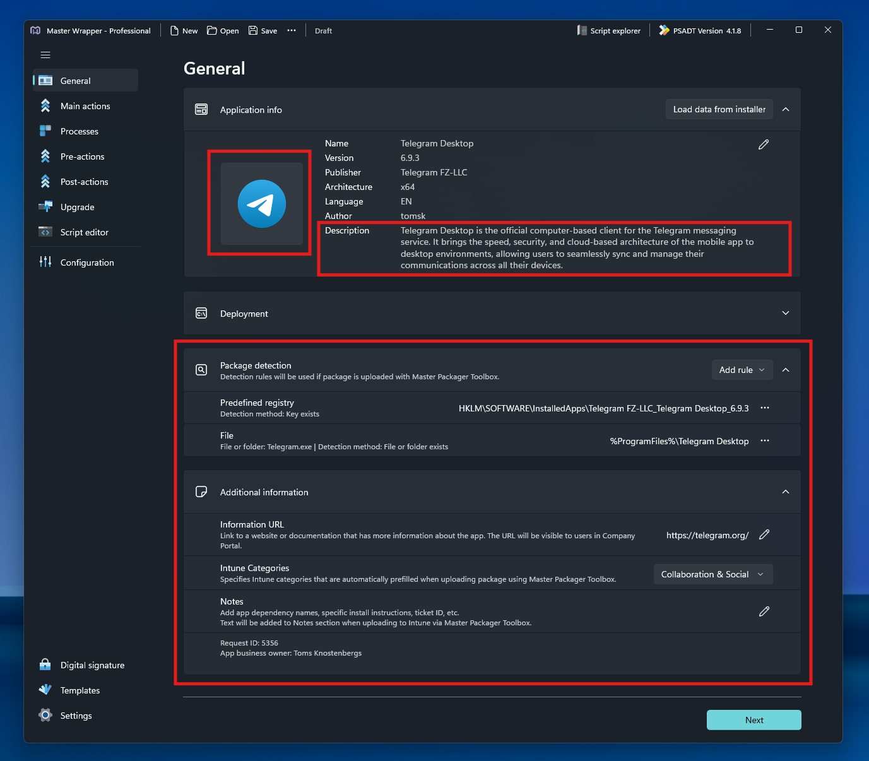Click the architecture value x64
869x761 pixels.
408,187
